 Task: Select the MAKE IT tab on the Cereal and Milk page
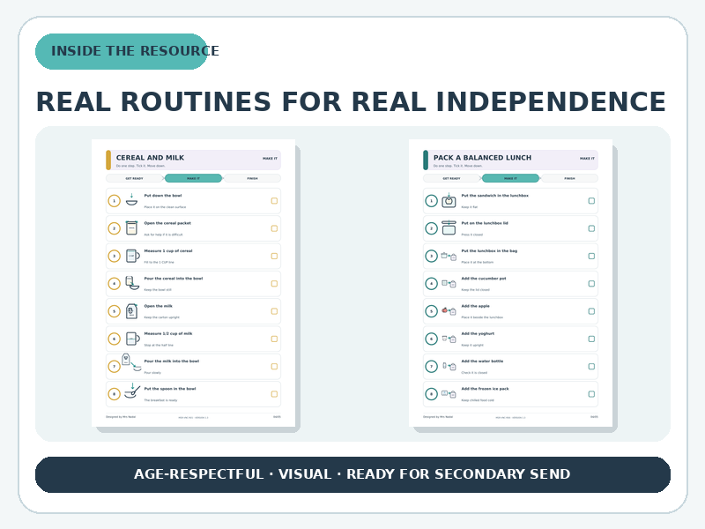[193, 179]
